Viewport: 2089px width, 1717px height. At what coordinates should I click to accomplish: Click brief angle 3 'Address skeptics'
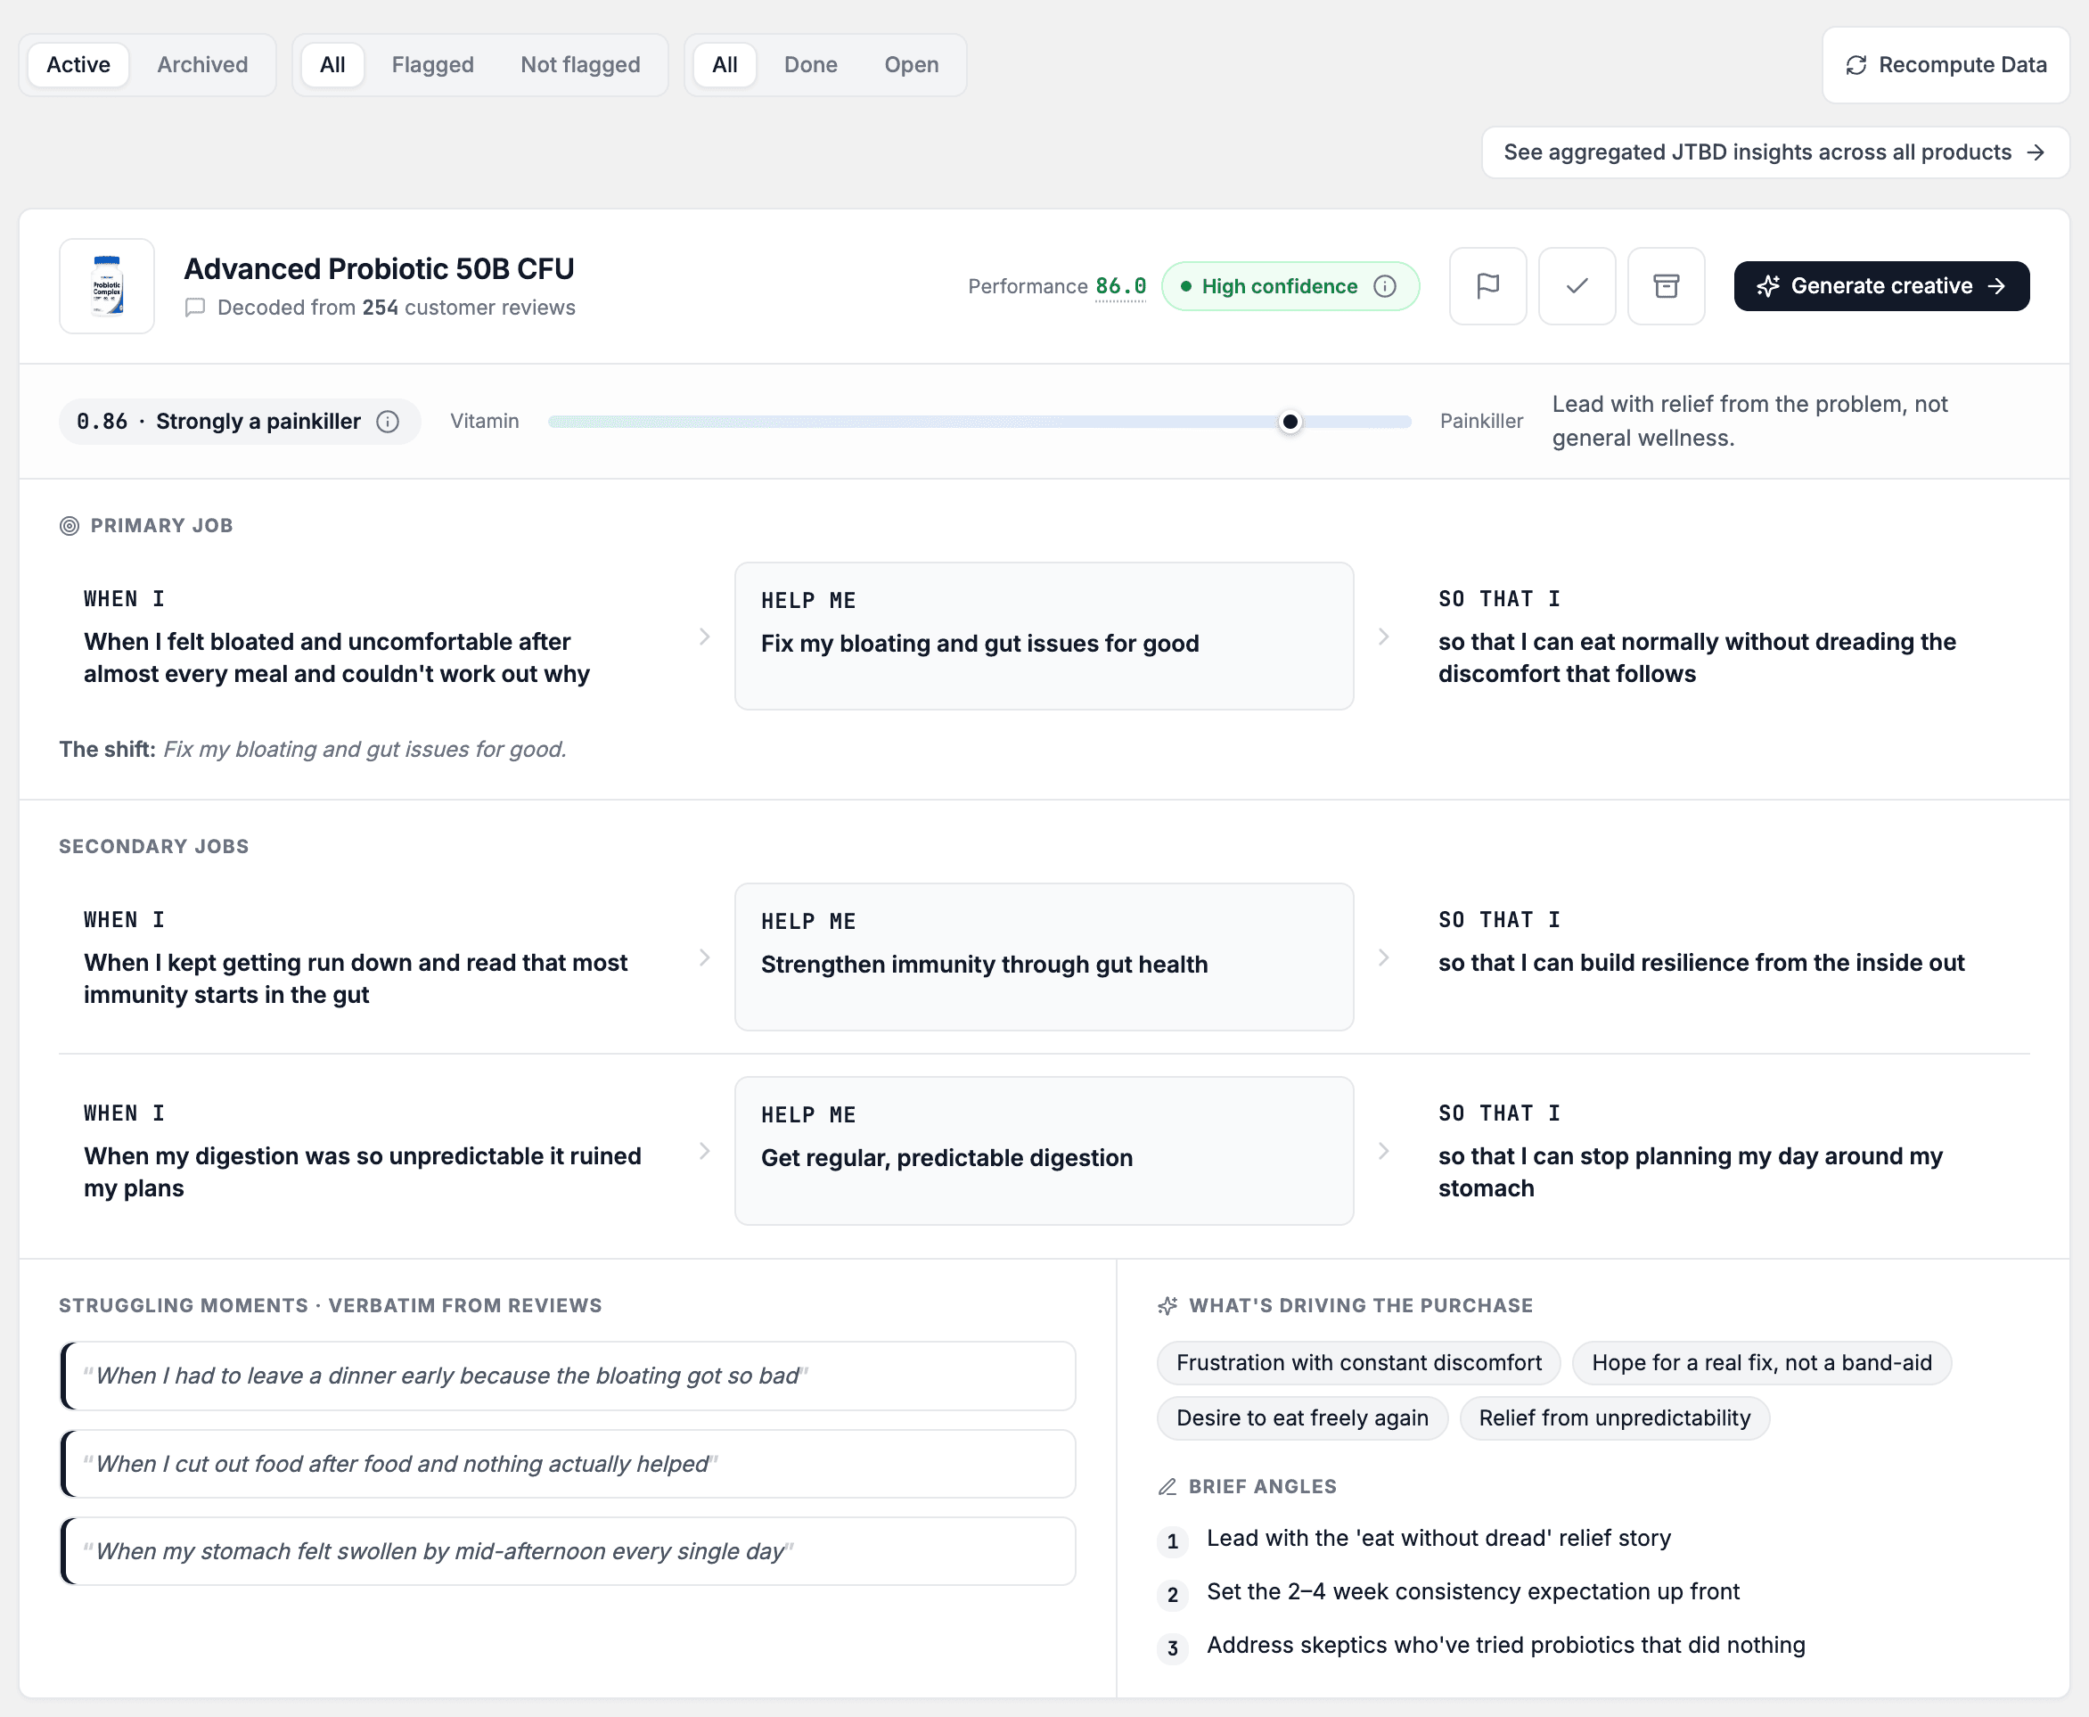point(1504,1645)
